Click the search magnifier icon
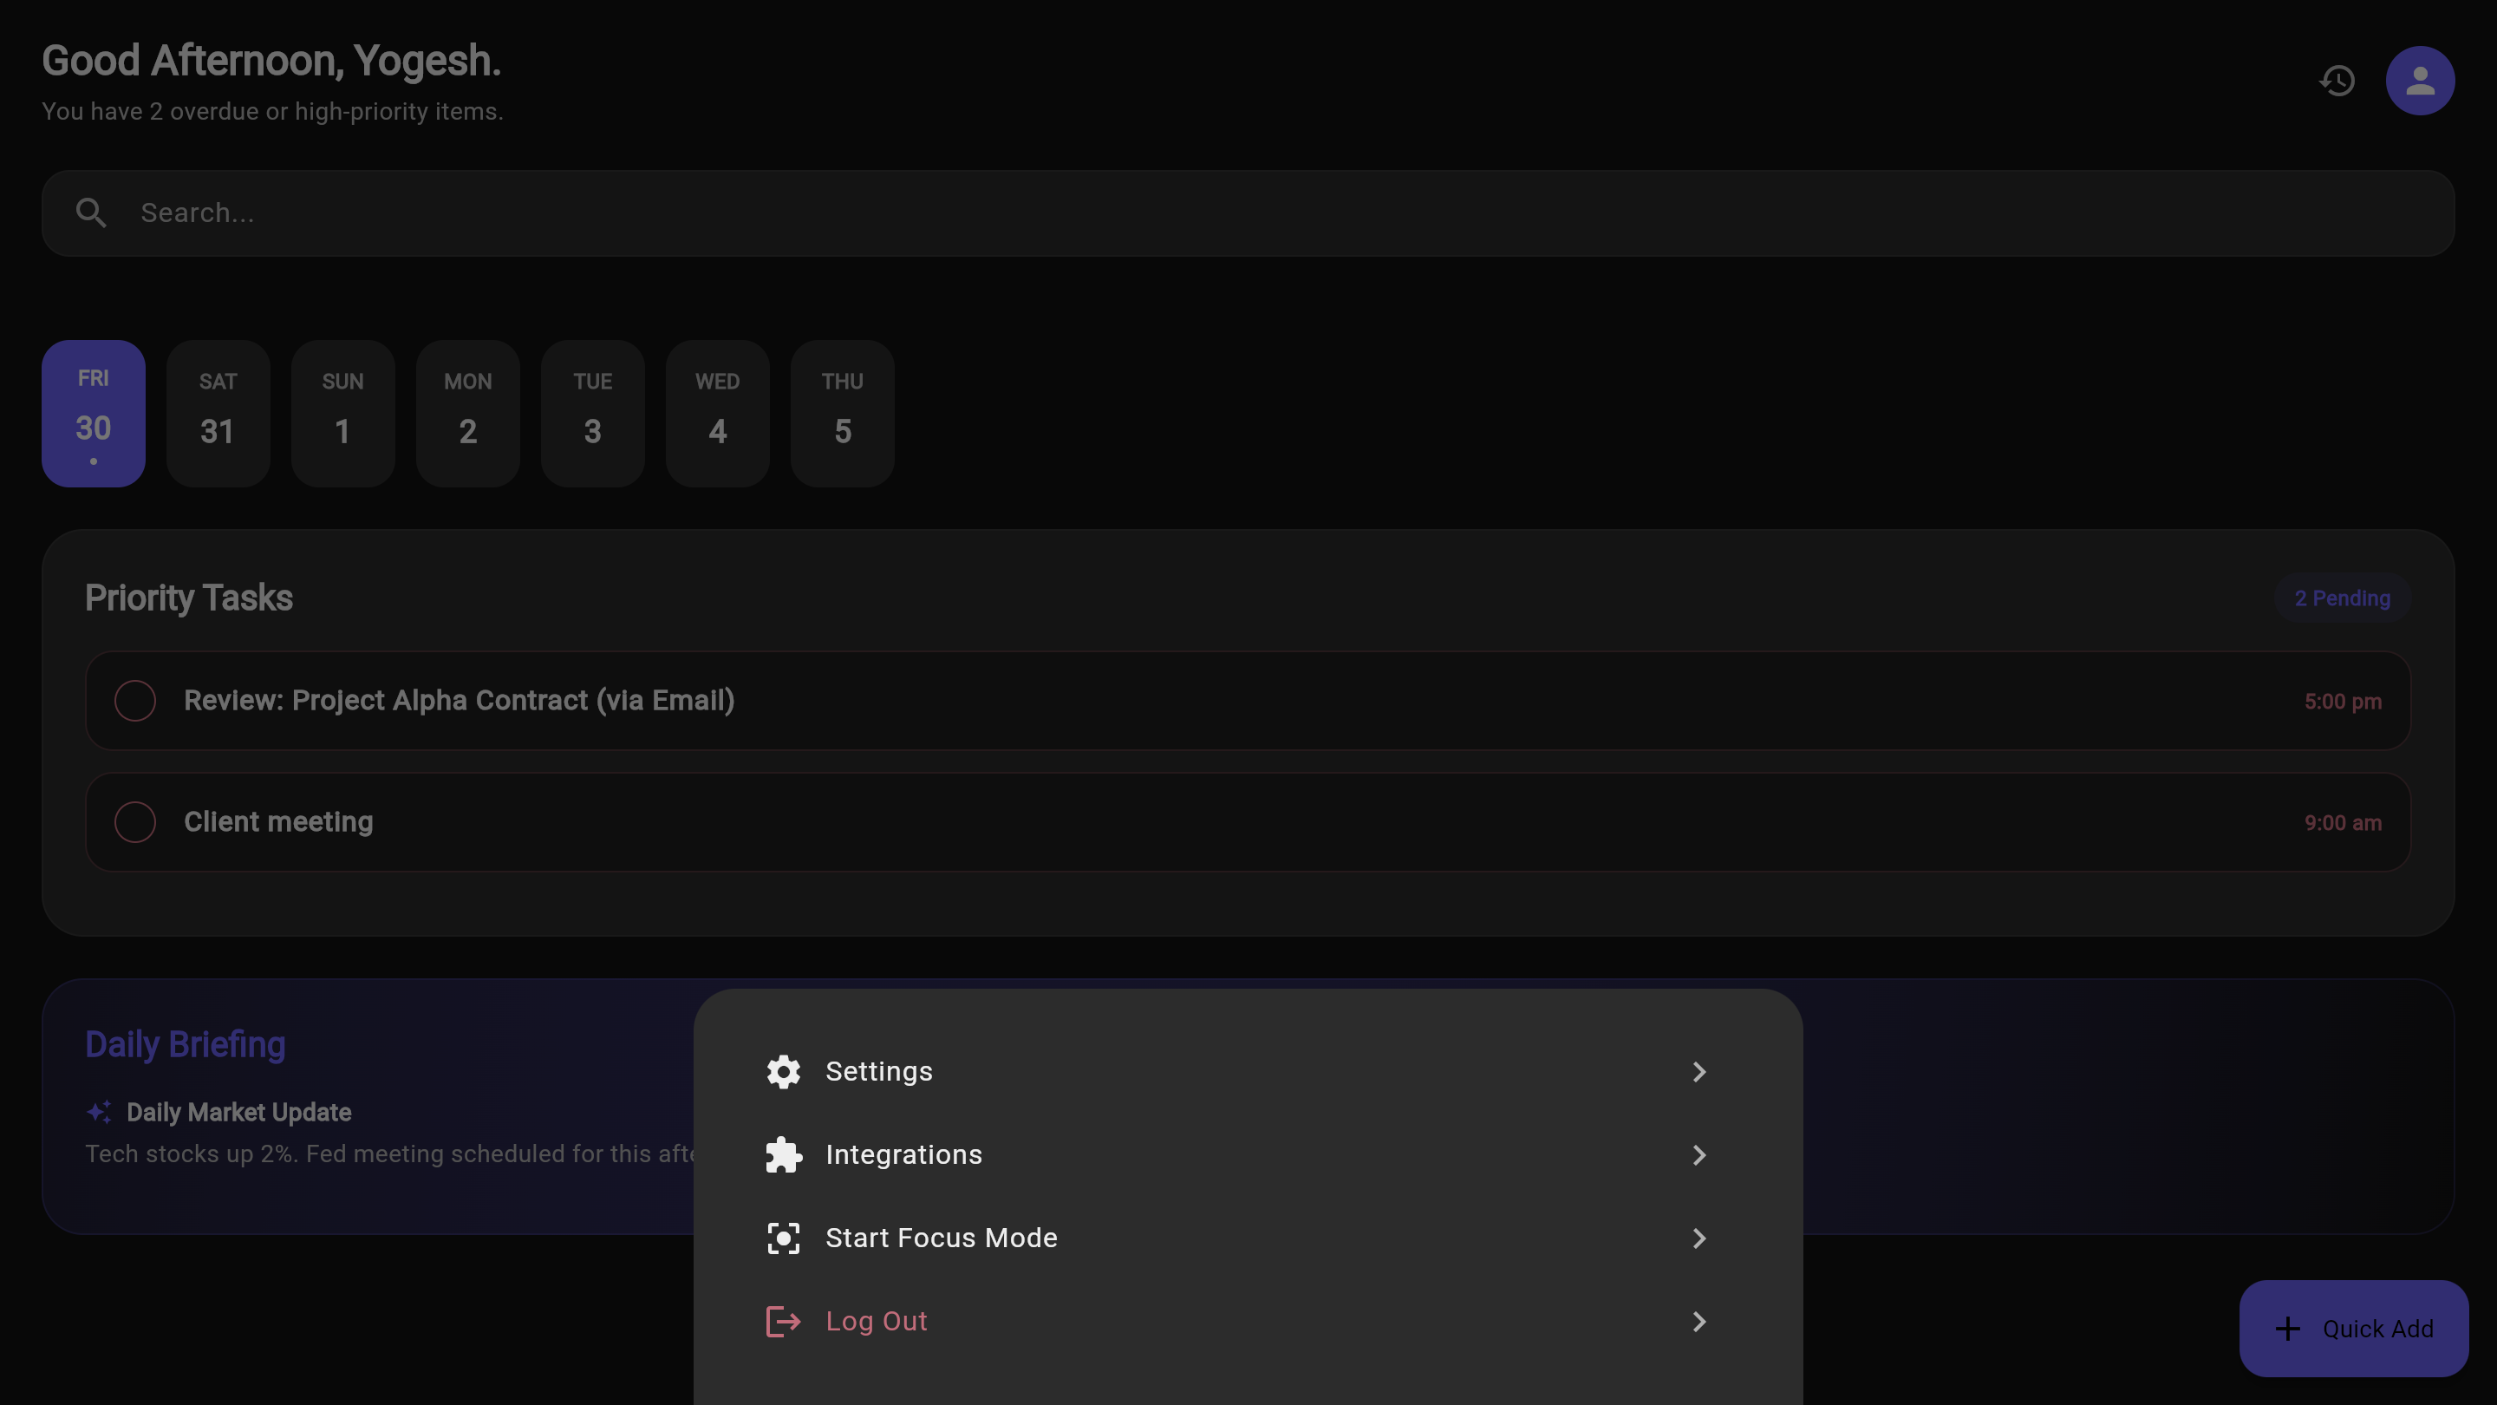This screenshot has width=2497, height=1405. point(91,212)
